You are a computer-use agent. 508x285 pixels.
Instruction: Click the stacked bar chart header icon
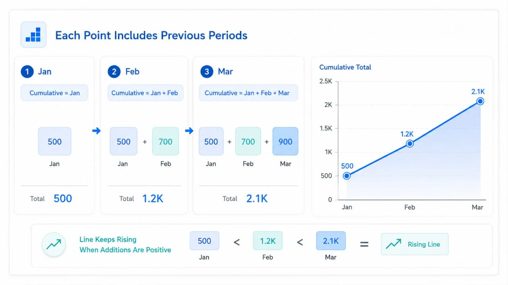[x=33, y=35]
